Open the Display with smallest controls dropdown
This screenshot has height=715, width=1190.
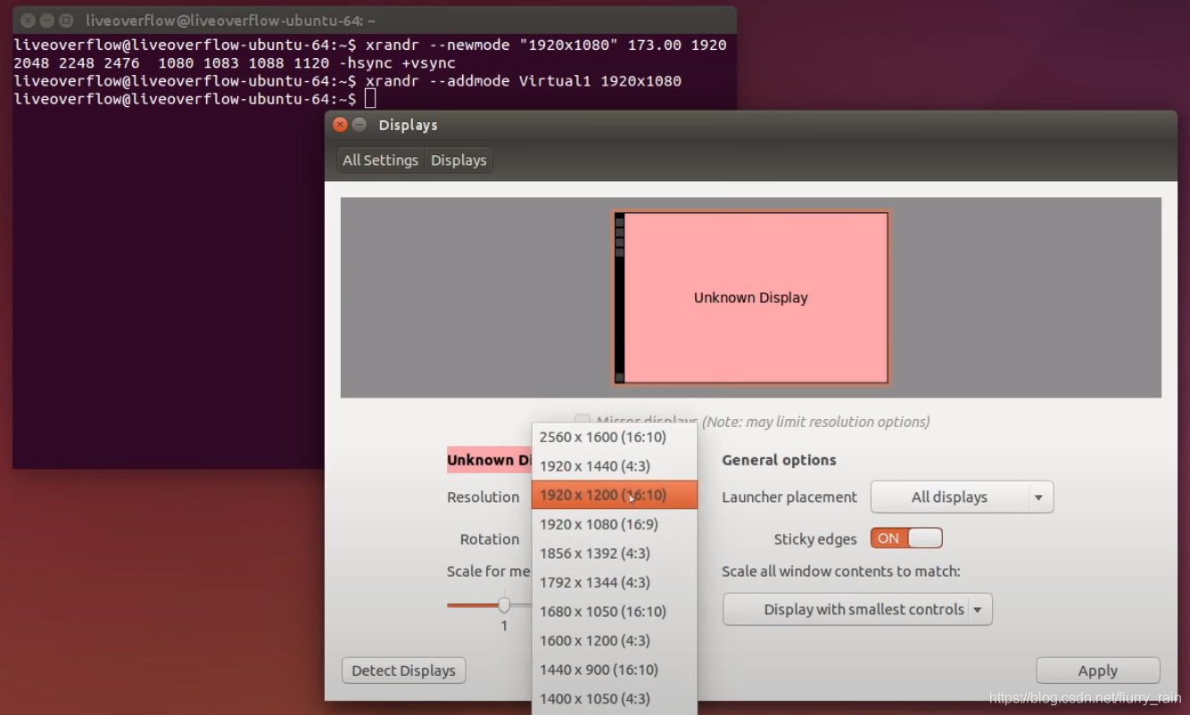856,609
